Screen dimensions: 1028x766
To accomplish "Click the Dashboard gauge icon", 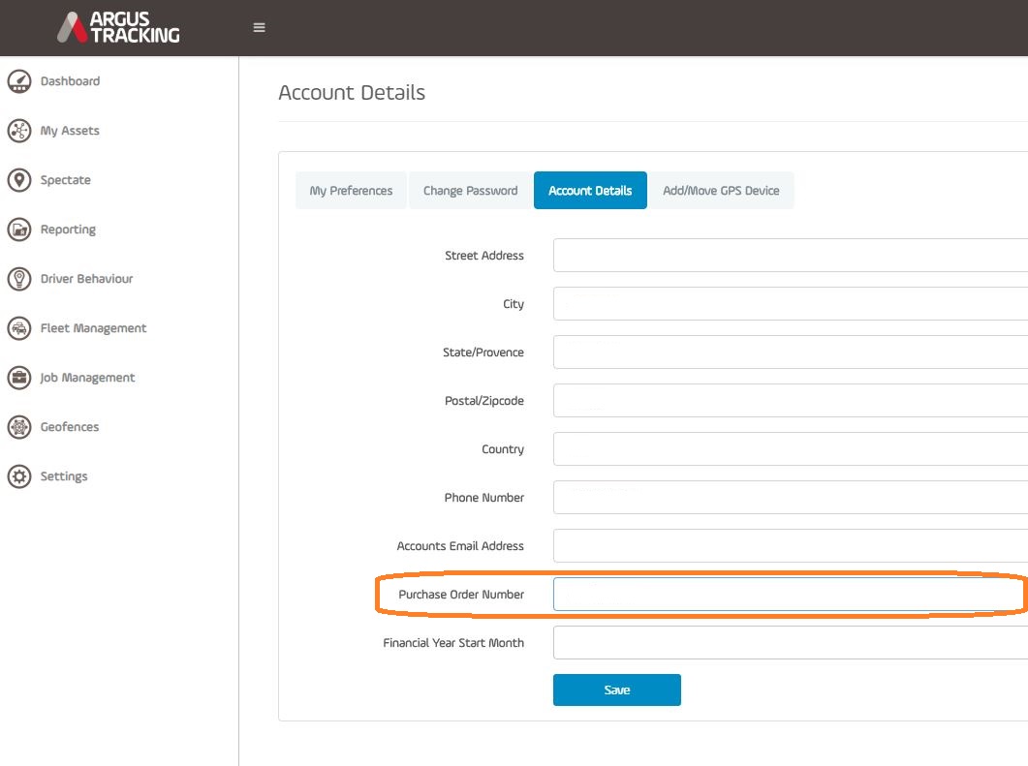I will pyautogui.click(x=19, y=81).
